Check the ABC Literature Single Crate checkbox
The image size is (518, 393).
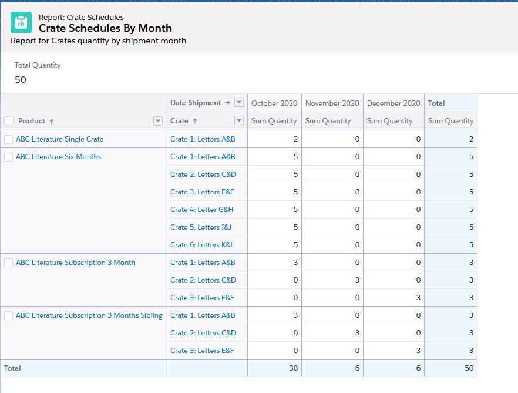(x=8, y=139)
